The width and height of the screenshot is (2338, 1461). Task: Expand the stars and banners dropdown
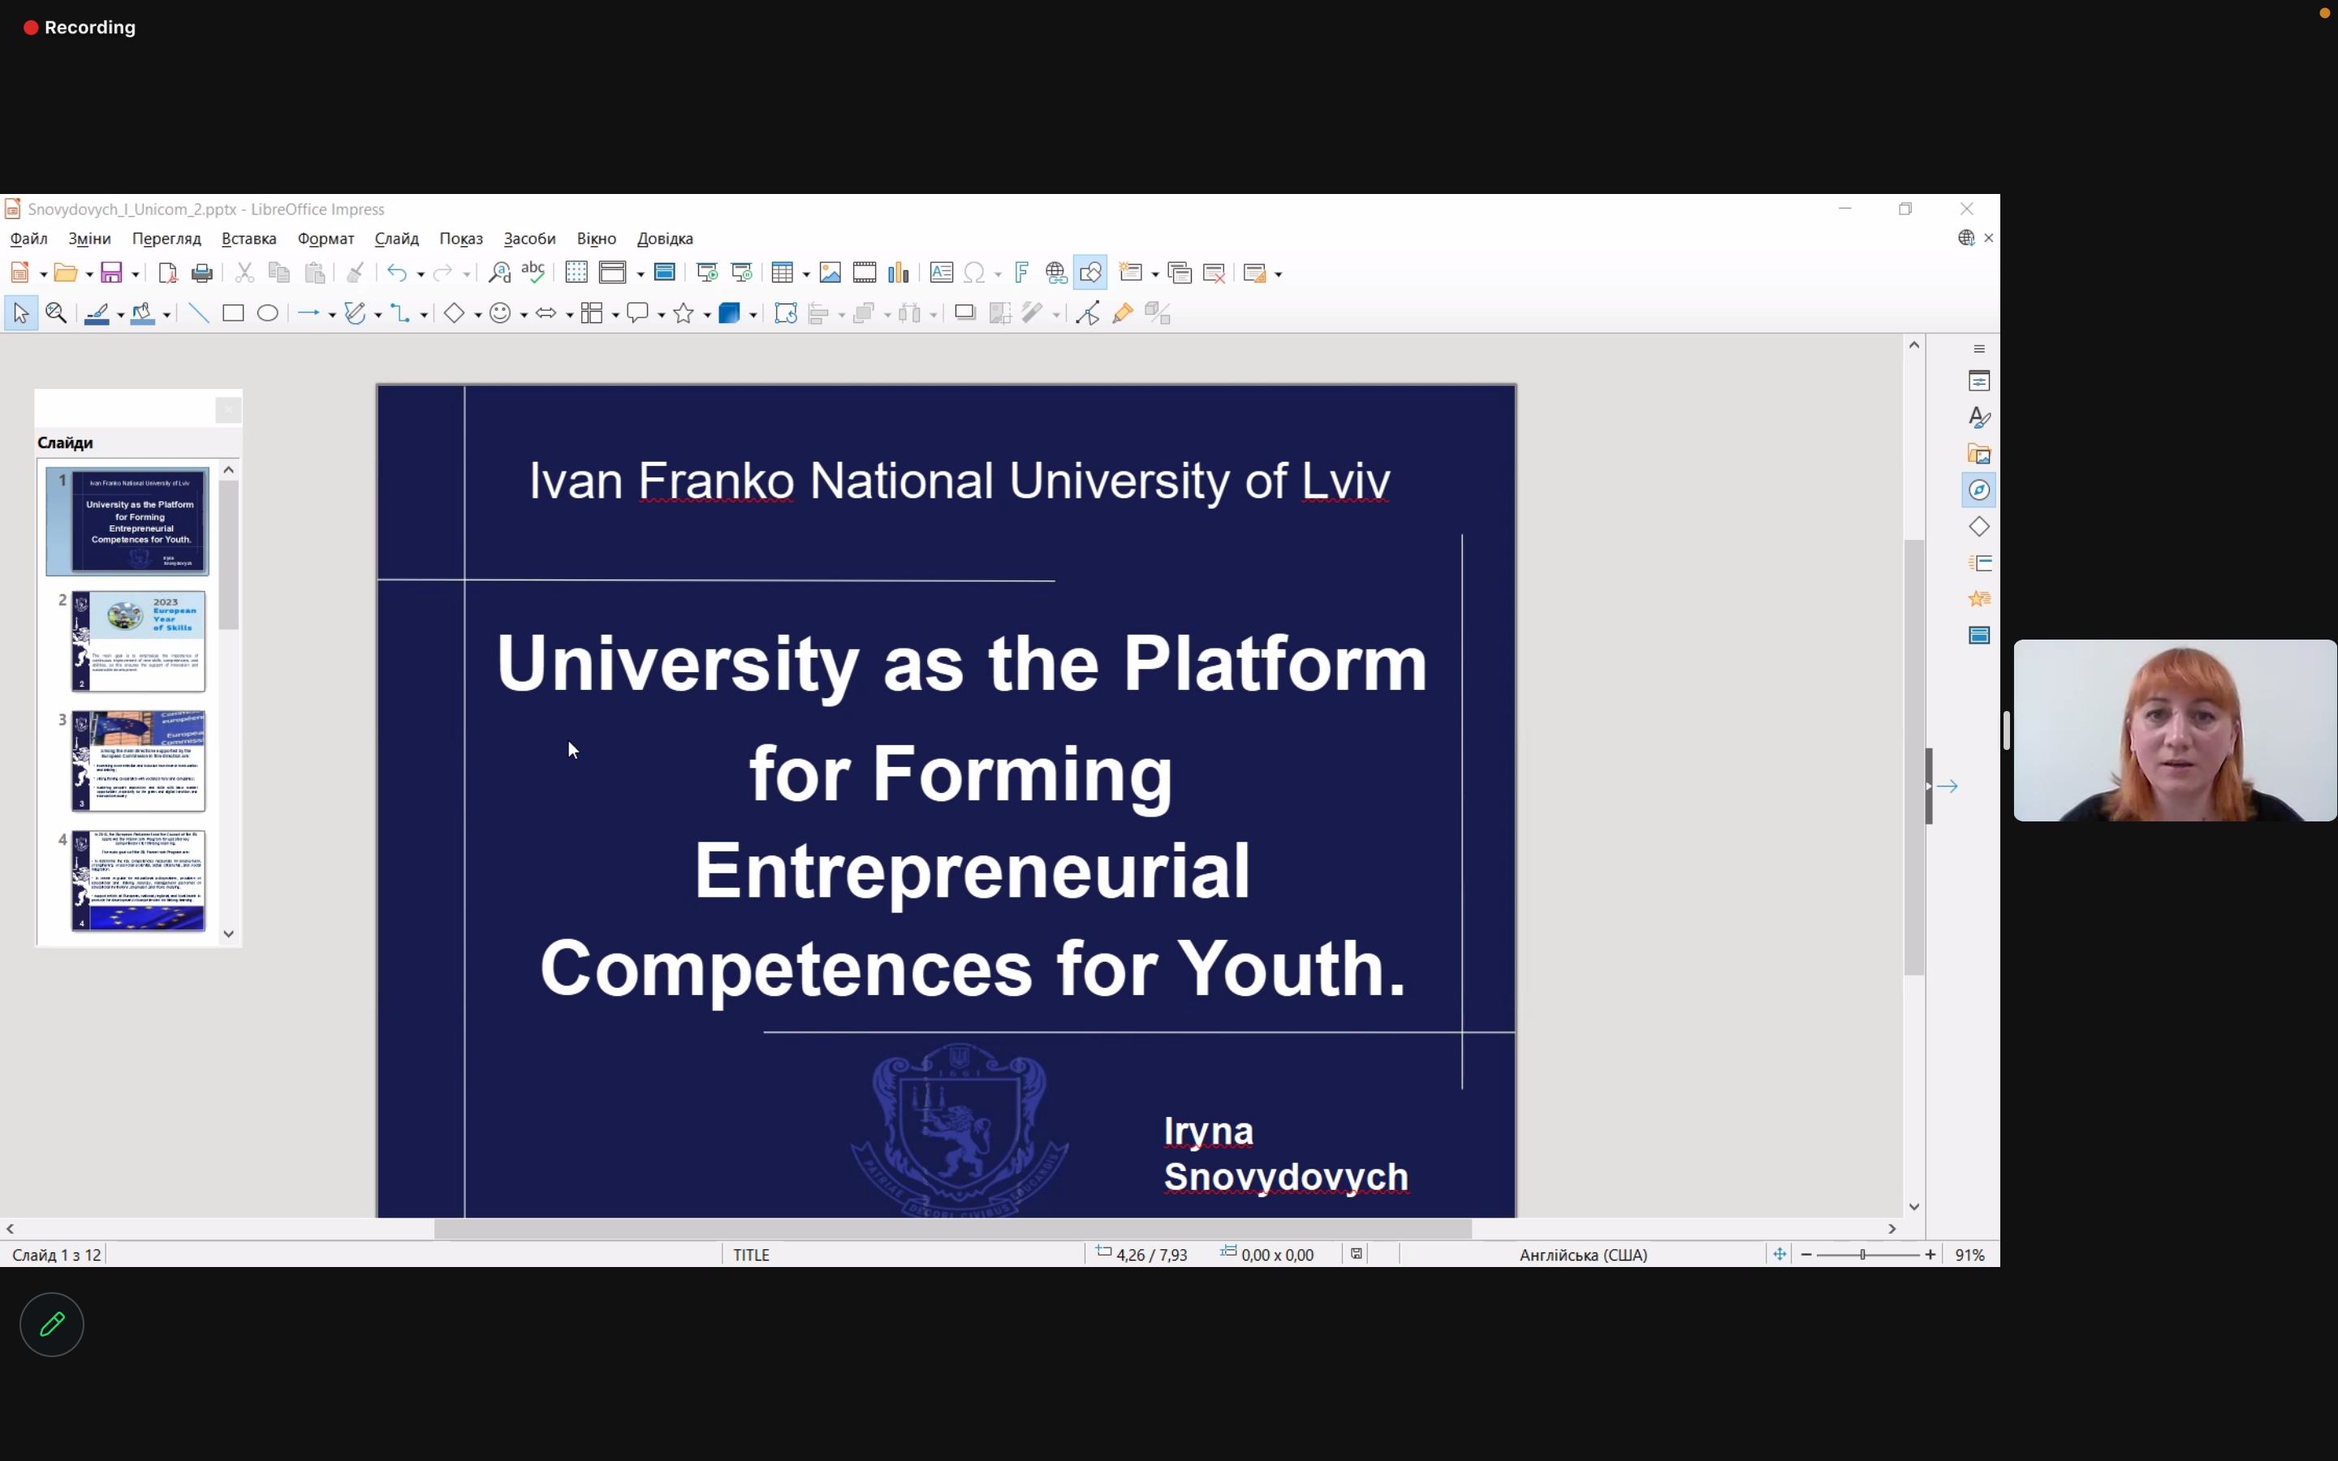(x=707, y=315)
